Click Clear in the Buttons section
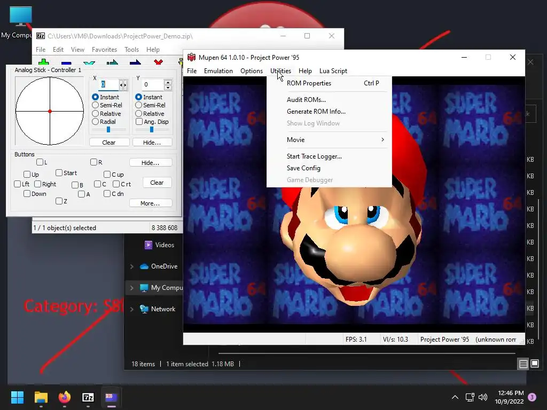Viewport: 547px width, 410px height. pyautogui.click(x=157, y=183)
